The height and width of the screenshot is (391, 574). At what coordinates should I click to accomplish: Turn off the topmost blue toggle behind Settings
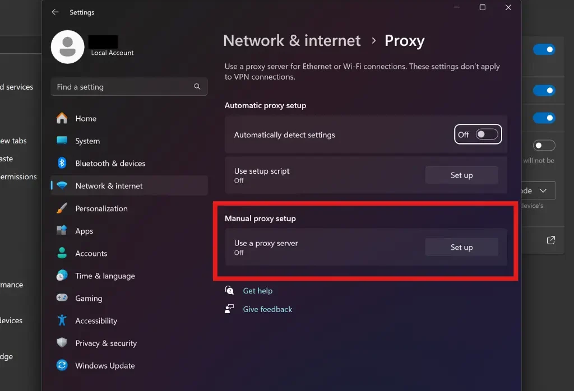[544, 49]
